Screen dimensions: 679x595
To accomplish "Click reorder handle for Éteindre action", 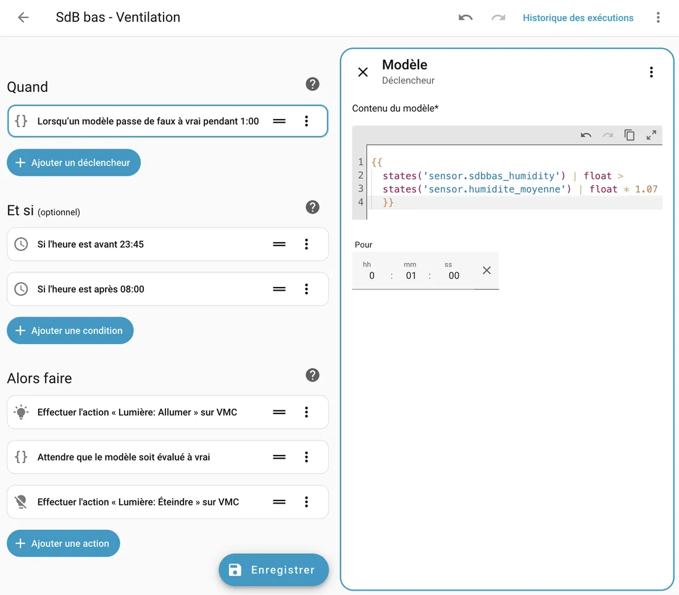I will pos(279,502).
